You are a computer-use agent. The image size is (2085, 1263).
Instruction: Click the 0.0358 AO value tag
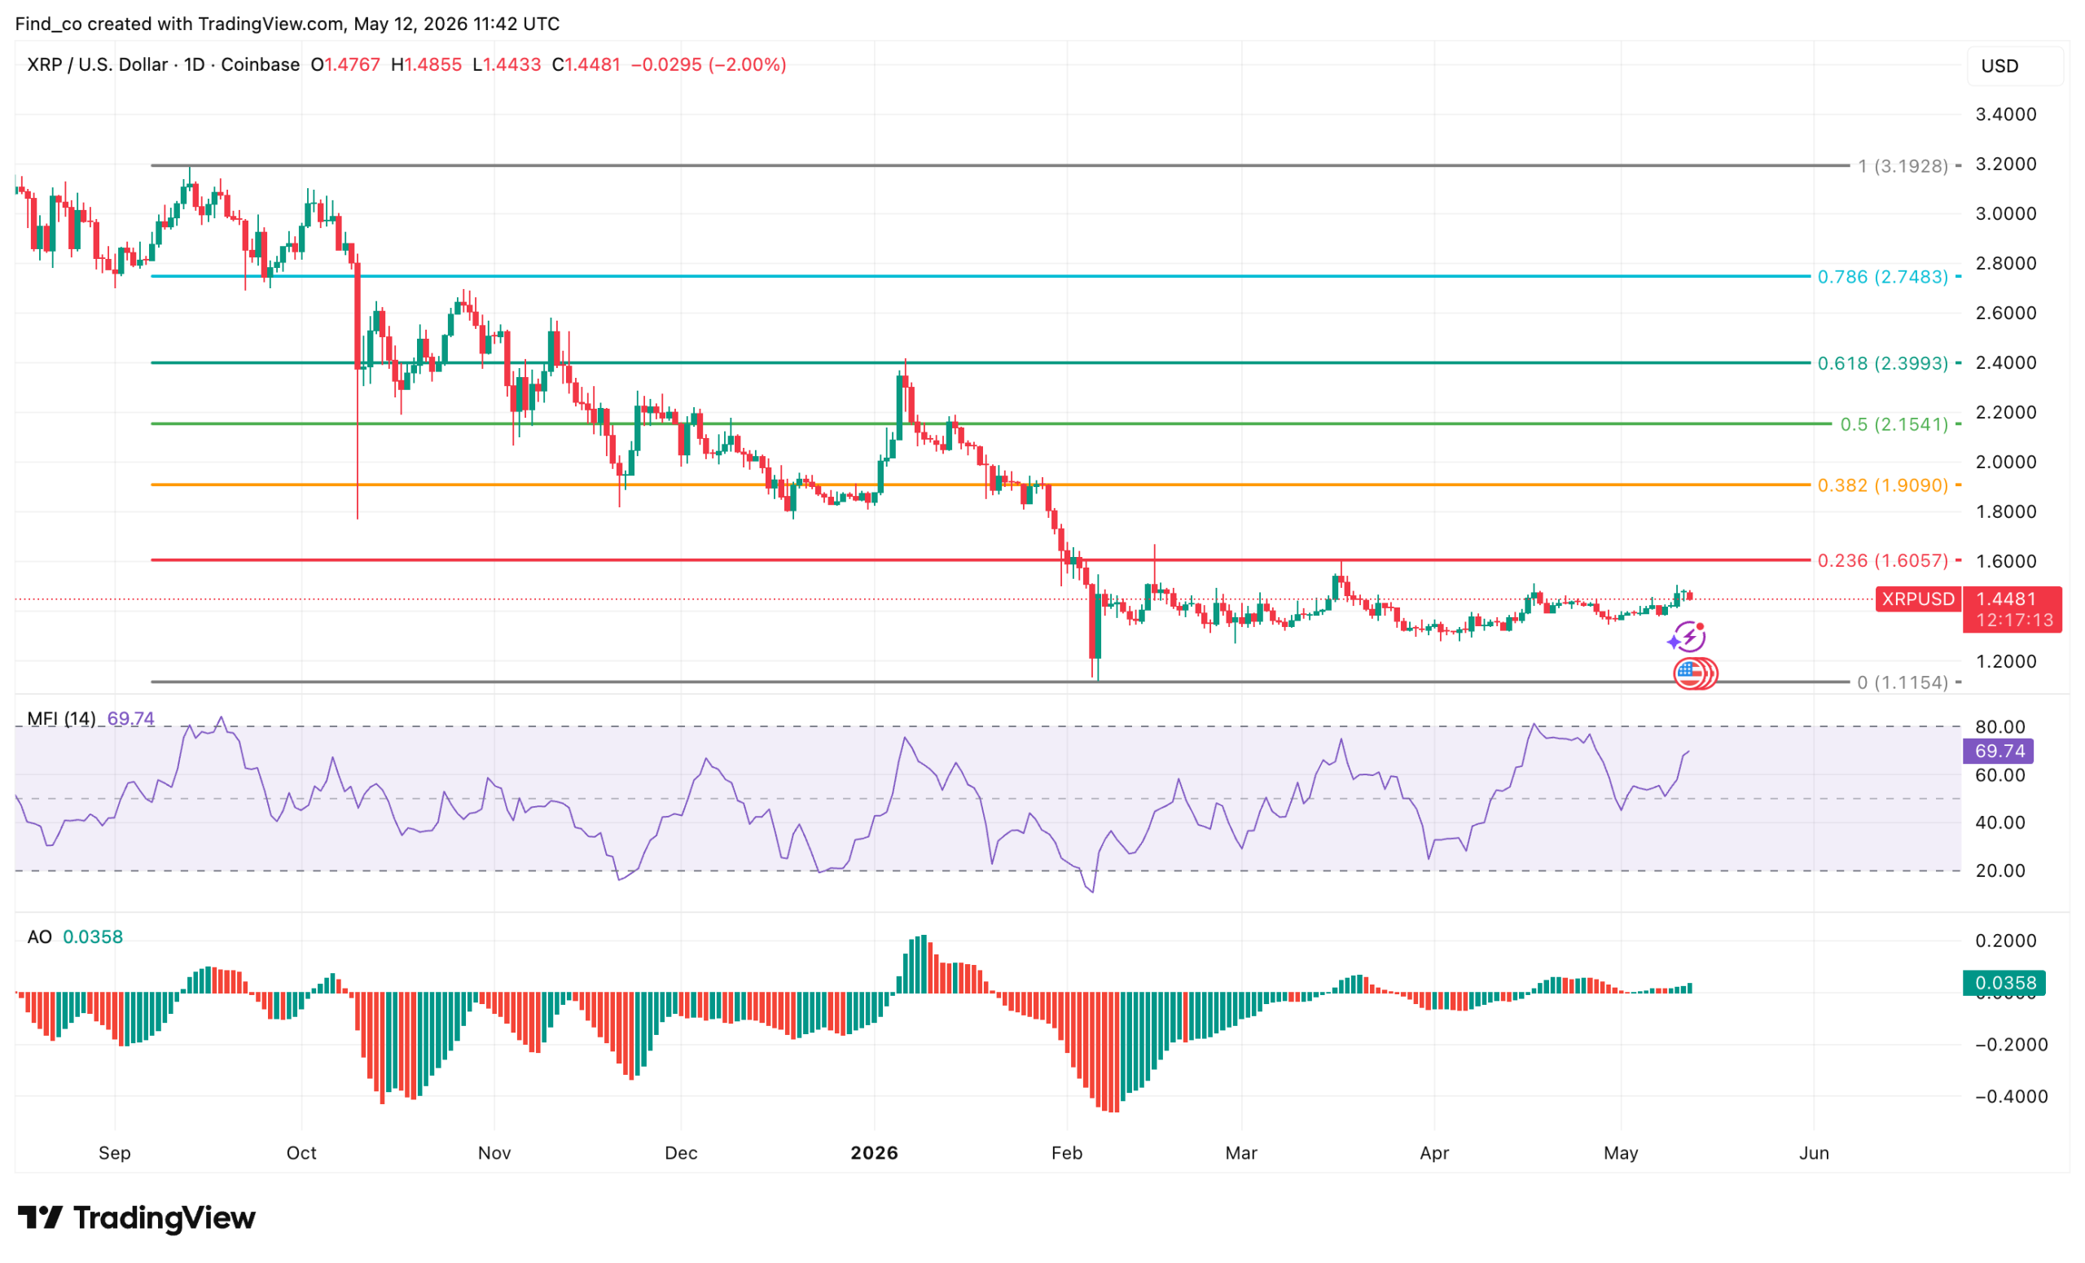click(x=2004, y=982)
